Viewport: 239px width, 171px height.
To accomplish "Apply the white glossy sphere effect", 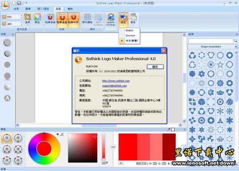I will [7, 87].
